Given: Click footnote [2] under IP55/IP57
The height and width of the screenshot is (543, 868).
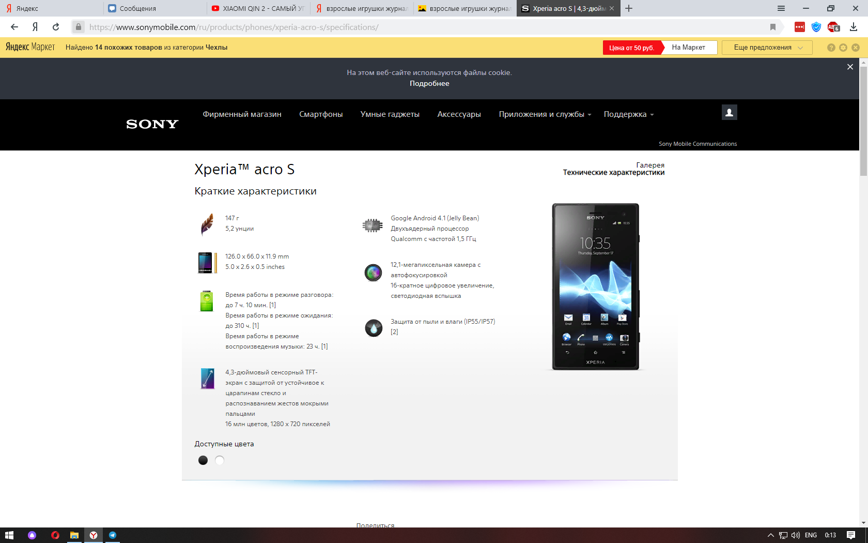Looking at the screenshot, I should (x=394, y=332).
